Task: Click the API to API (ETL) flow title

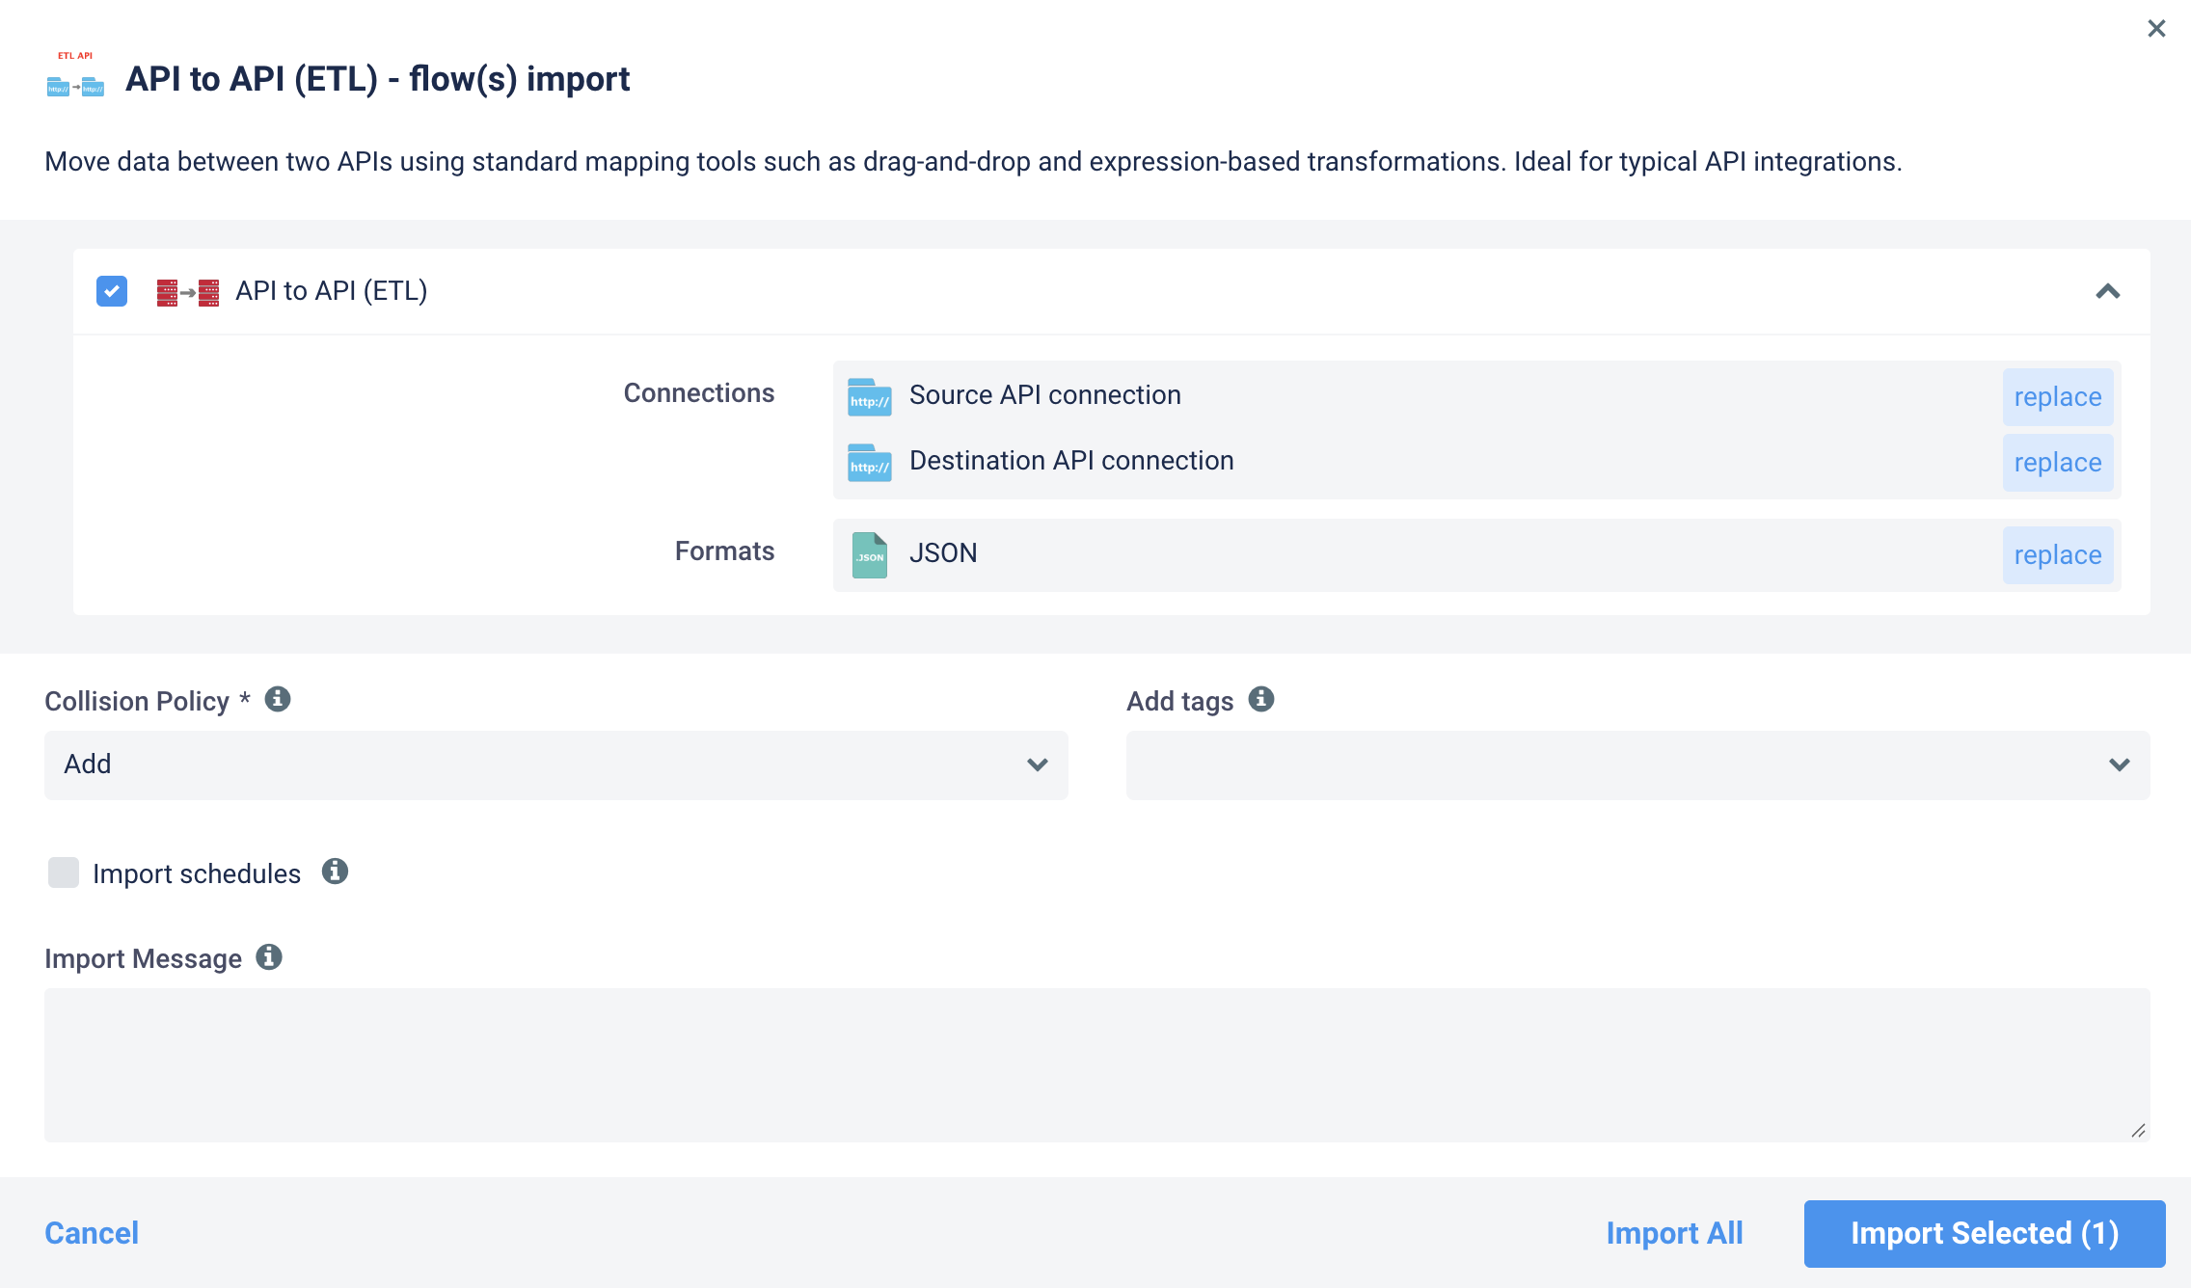Action: [332, 291]
